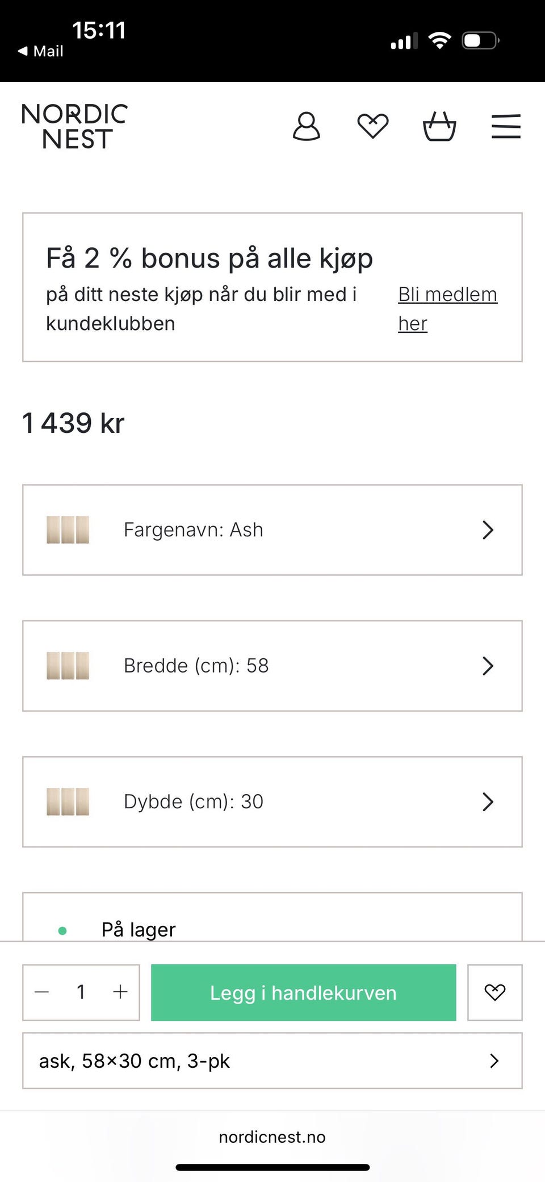Open the wishlist heart icon in header

click(373, 126)
